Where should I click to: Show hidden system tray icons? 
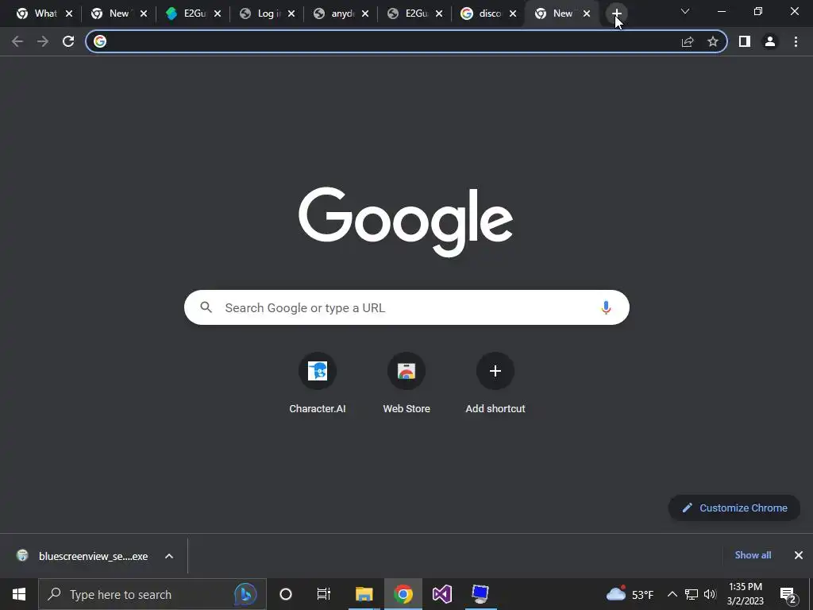(672, 594)
